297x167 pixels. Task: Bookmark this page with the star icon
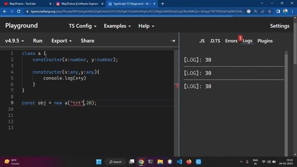point(270,11)
